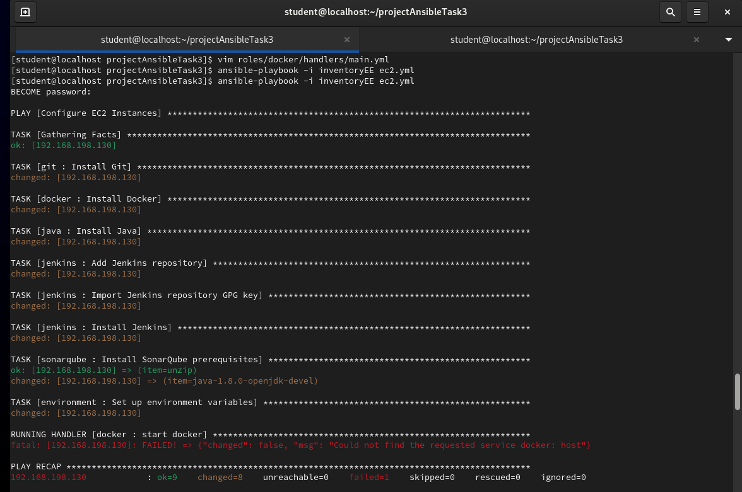The height and width of the screenshot is (492, 742).
Task: Click TASK [Gathering Facts] line
Action: point(270,135)
